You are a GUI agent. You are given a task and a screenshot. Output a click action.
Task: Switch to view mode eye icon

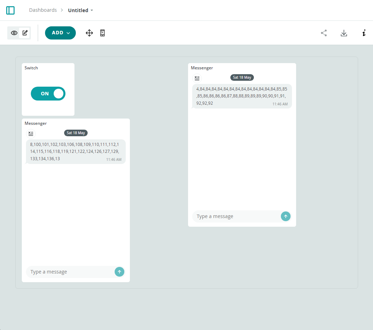(14, 33)
